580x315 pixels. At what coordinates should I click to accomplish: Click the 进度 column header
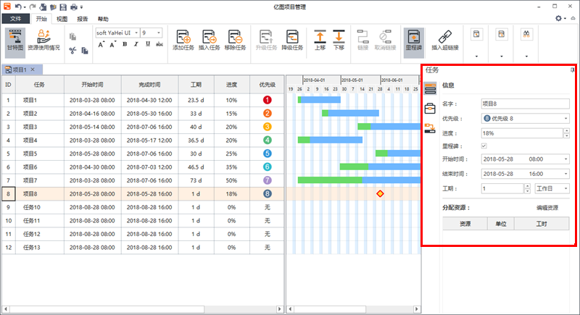tap(231, 85)
